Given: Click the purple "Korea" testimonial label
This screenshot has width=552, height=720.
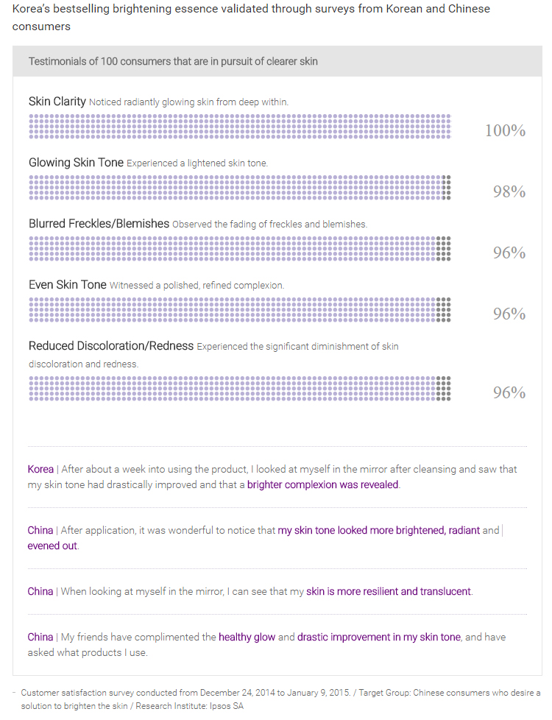Looking at the screenshot, I should [40, 469].
